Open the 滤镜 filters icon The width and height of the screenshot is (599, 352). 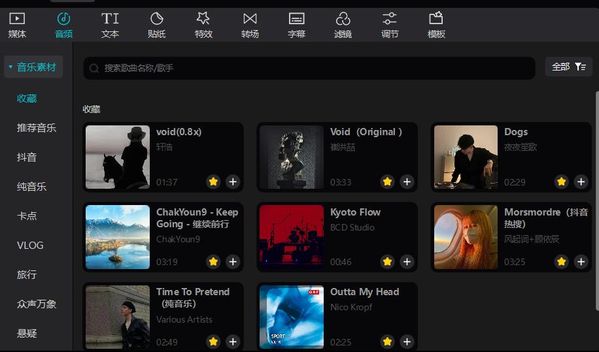click(x=343, y=25)
